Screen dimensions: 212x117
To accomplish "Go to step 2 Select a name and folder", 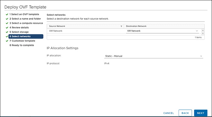I will 25,19.
